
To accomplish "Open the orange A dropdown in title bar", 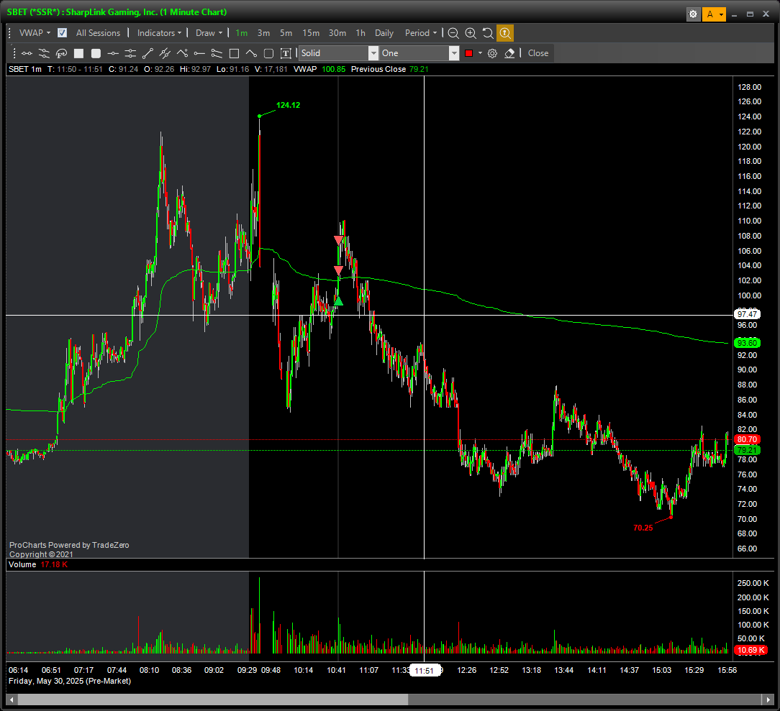I will coord(714,14).
